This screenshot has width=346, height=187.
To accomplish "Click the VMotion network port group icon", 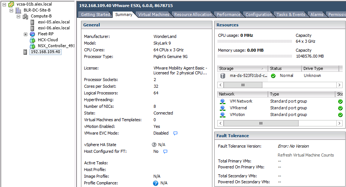I will click(223, 115).
